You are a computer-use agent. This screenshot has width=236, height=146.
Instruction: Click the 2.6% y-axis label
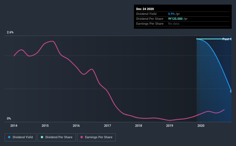10,32
